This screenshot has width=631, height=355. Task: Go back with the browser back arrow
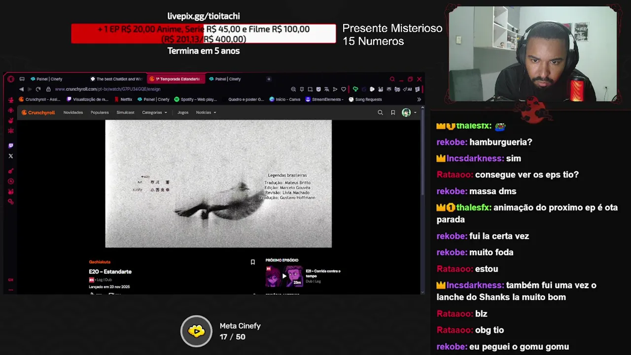(x=21, y=89)
